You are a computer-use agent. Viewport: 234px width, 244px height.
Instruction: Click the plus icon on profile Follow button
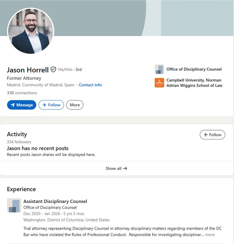44,105
